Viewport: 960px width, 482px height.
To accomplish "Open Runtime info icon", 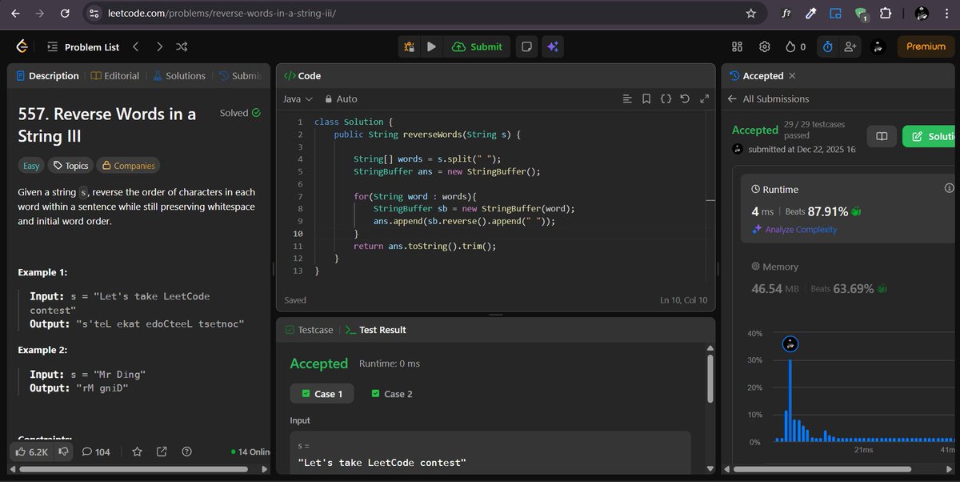I will click(x=949, y=188).
